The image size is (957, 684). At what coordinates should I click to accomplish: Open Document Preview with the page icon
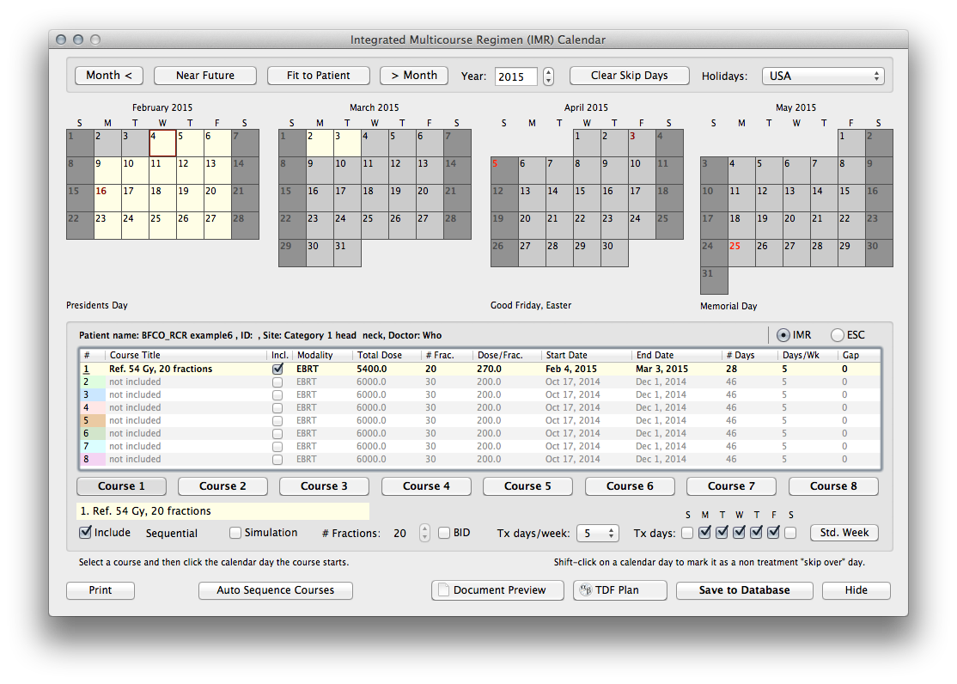click(493, 590)
